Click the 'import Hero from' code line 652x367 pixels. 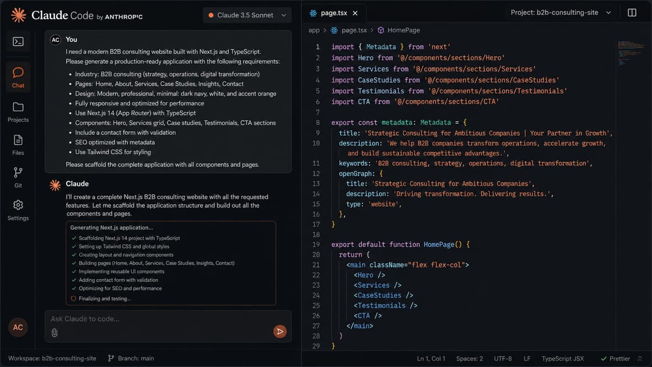418,58
